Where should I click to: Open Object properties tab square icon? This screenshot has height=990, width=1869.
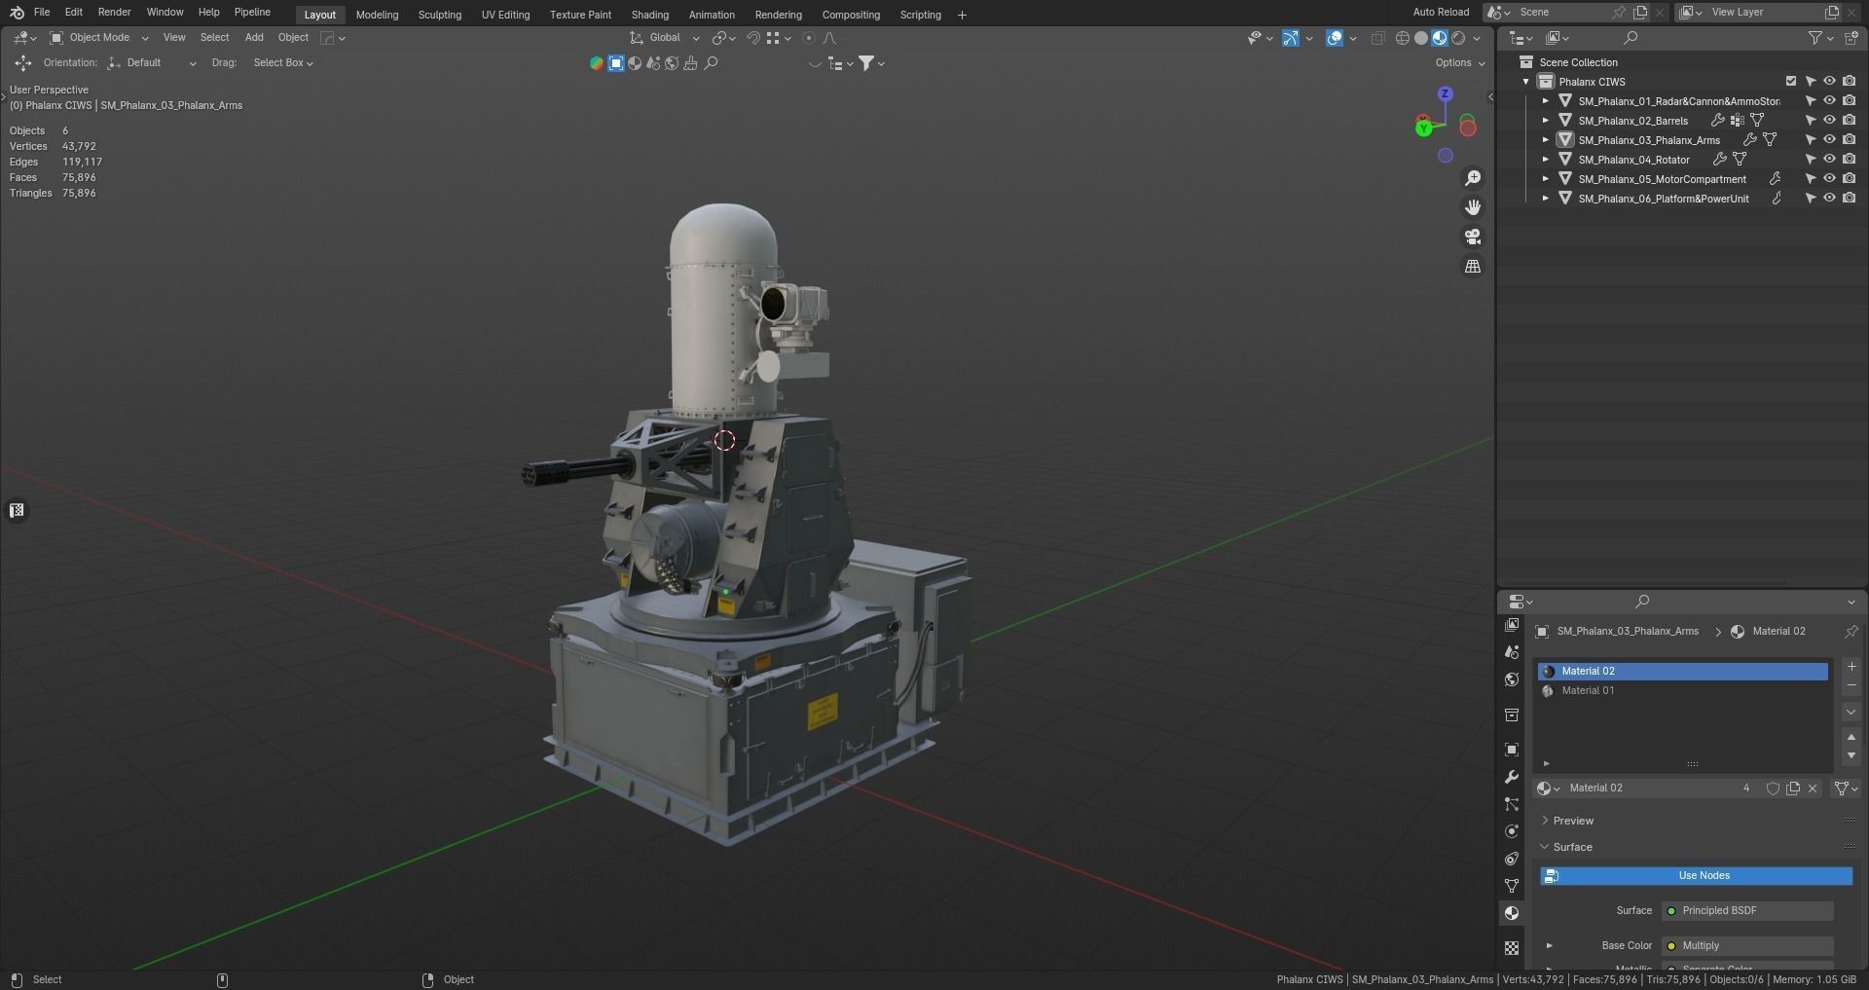click(1512, 750)
